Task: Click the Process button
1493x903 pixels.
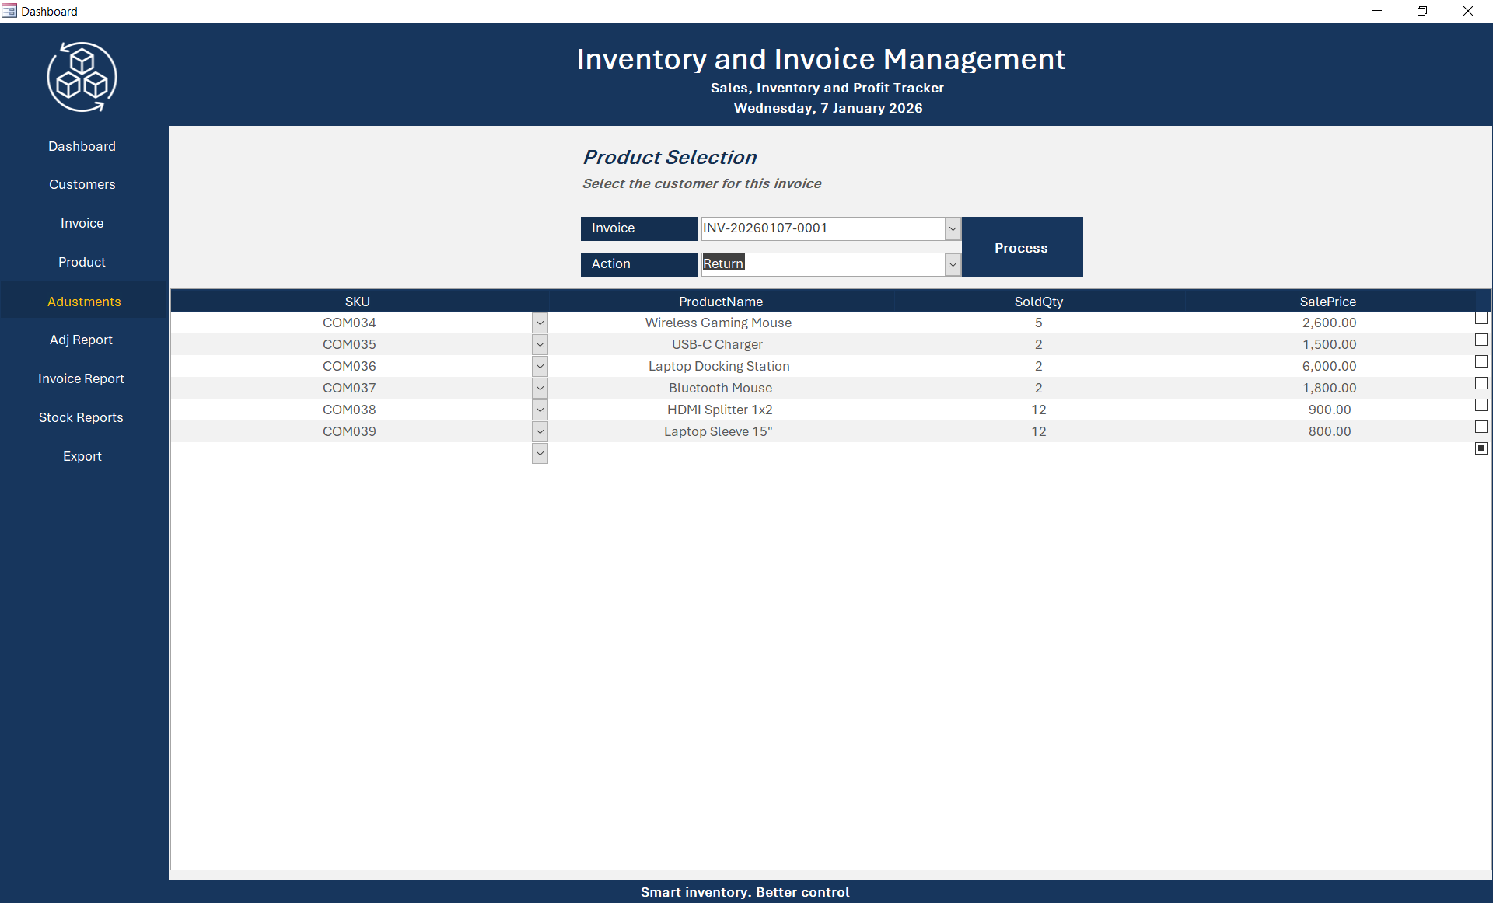Action: pyautogui.click(x=1022, y=247)
